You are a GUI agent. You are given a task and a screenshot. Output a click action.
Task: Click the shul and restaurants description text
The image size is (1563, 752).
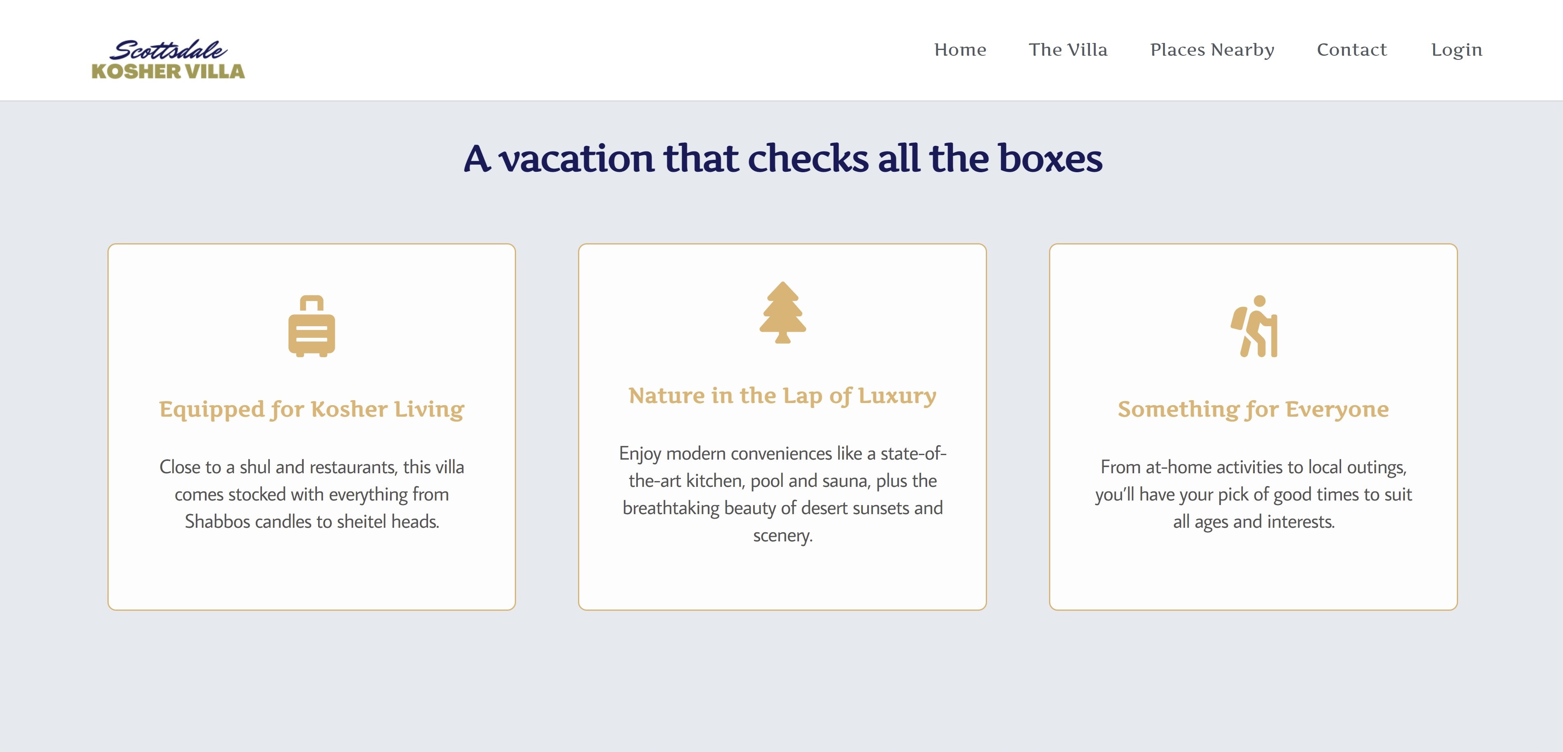(312, 494)
